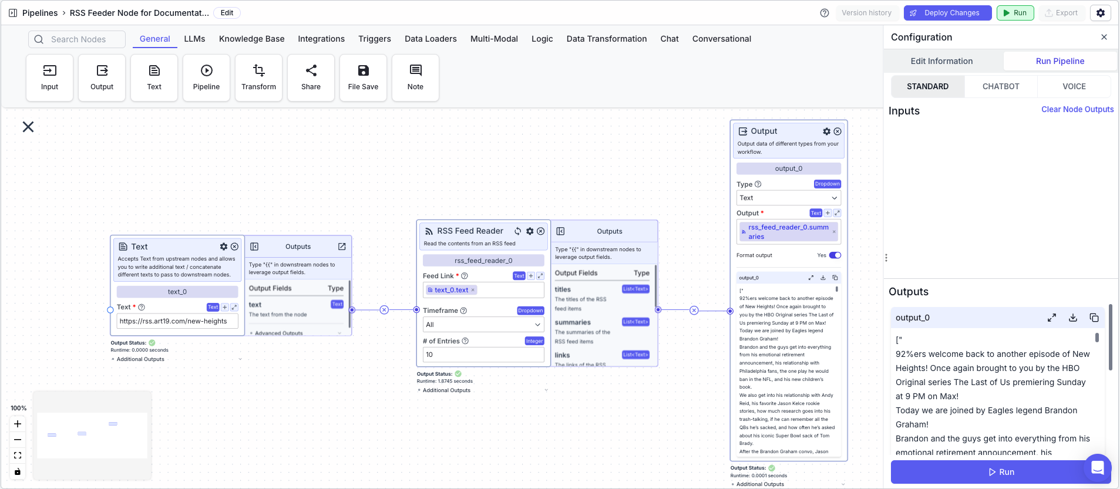Expand Advanced Outputs in Text node
1120x489 pixels.
tap(295, 333)
